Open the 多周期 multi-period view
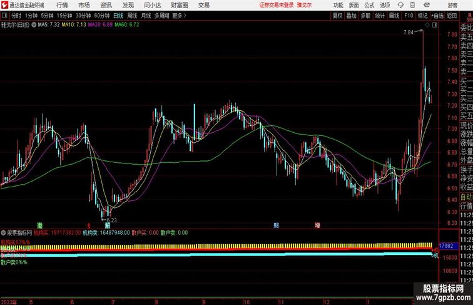Screen dimensions: 473x305 [161, 16]
